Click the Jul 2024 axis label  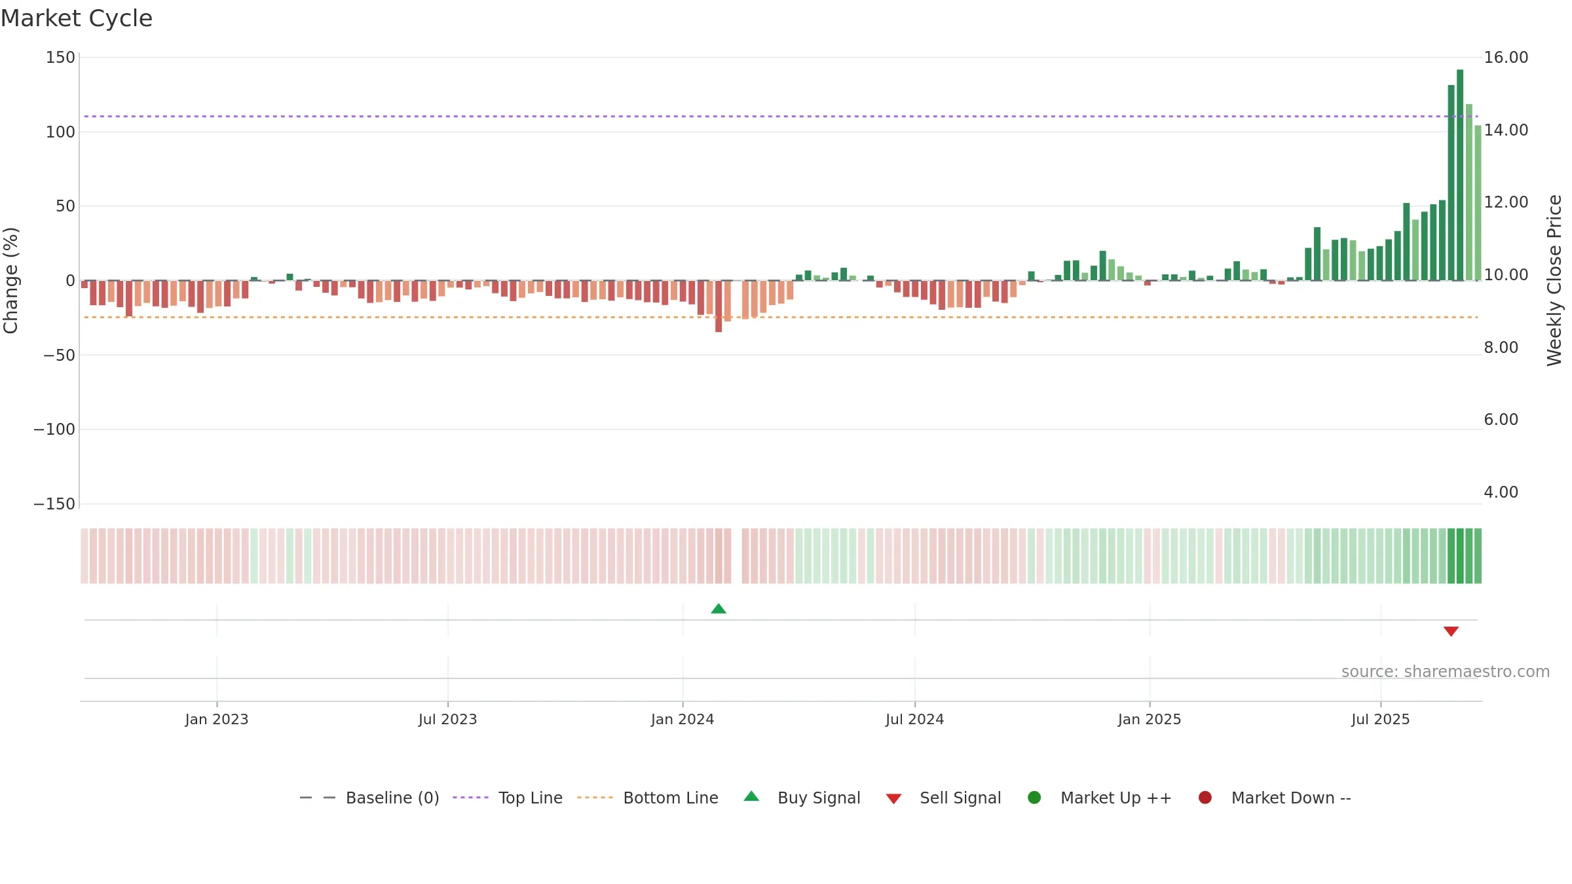[915, 720]
